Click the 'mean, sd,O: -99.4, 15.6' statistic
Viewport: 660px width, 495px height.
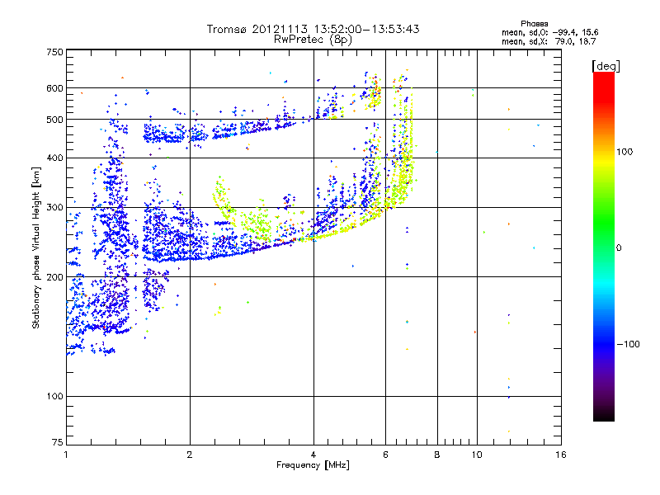[550, 32]
